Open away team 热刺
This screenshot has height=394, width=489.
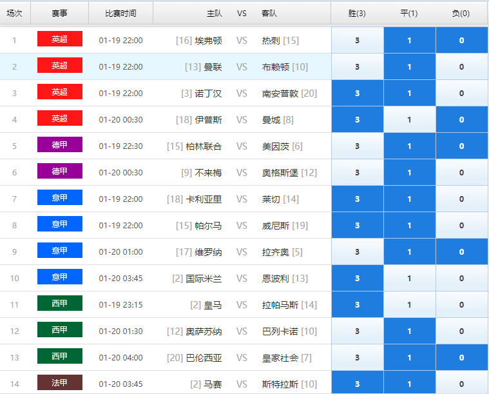coord(271,41)
